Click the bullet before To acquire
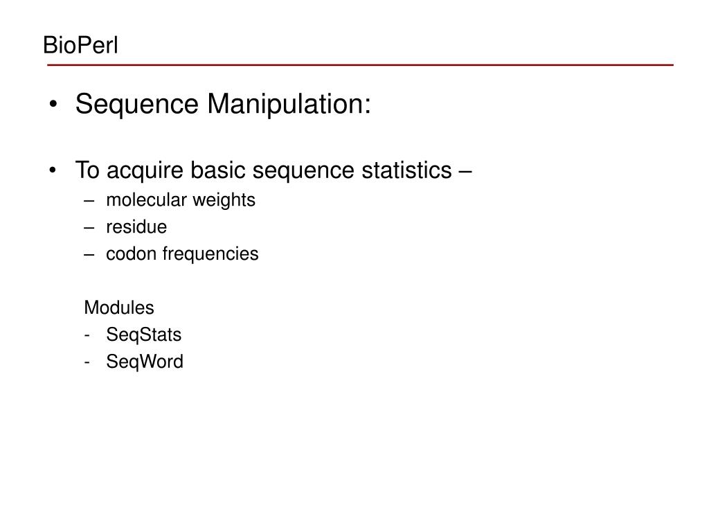 [x=53, y=170]
